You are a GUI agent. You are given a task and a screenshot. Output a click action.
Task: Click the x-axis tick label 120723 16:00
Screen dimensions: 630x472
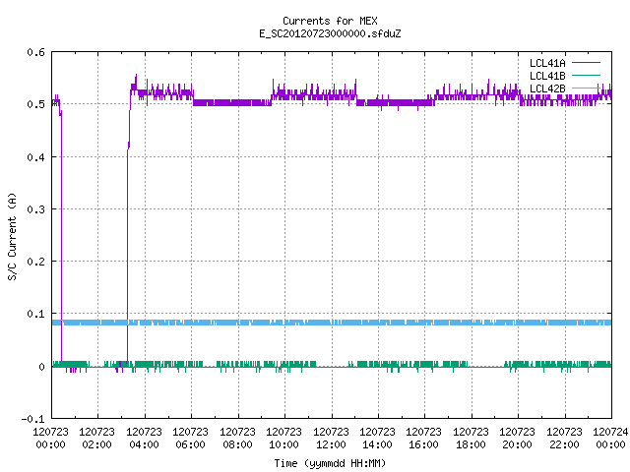coord(424,439)
